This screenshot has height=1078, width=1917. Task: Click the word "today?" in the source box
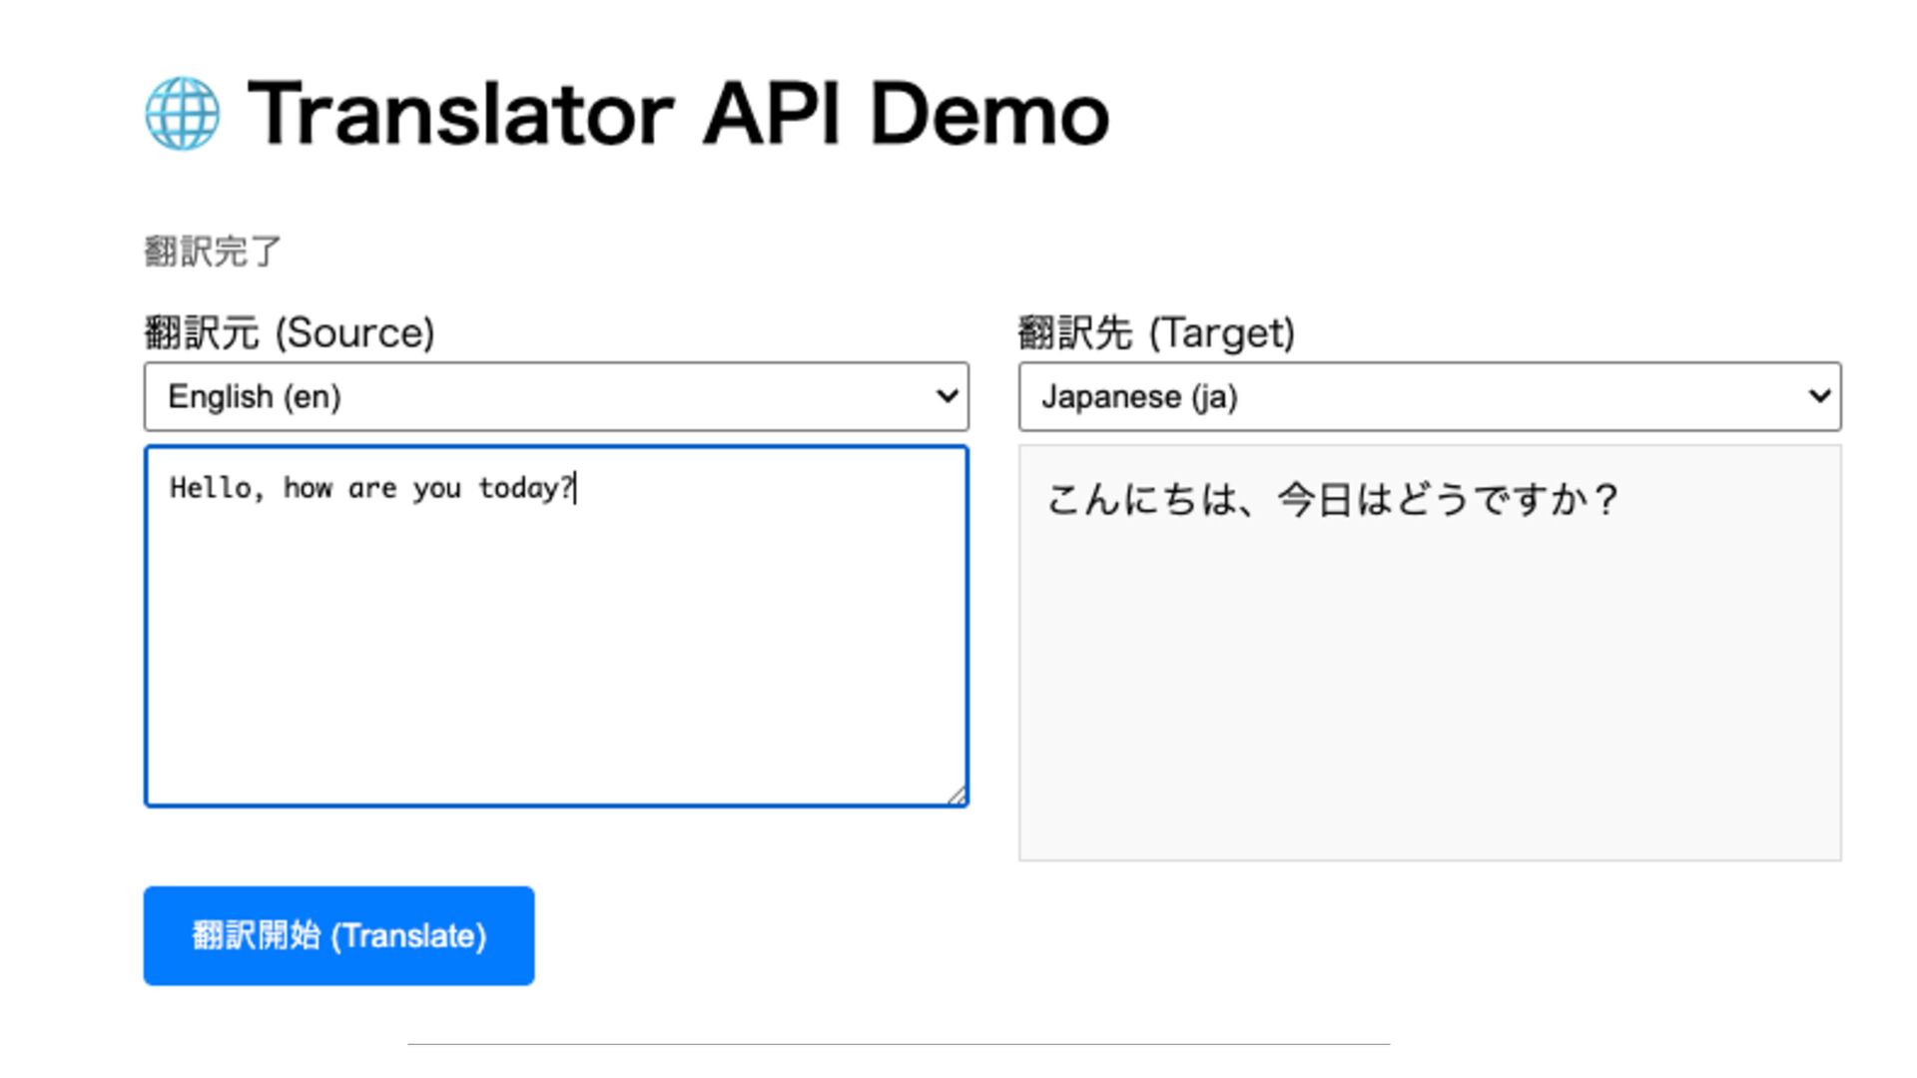coord(525,488)
